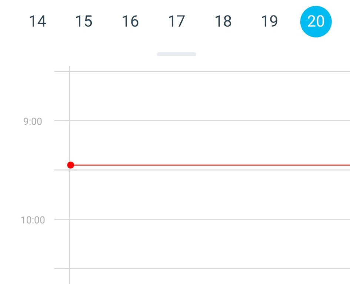Select date 17 in the week strip
The image size is (350, 284).
[176, 21]
